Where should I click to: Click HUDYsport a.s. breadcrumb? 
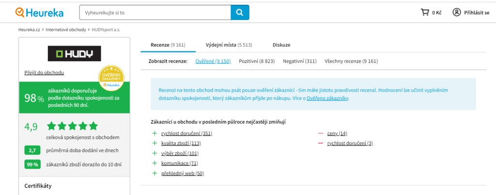106,30
